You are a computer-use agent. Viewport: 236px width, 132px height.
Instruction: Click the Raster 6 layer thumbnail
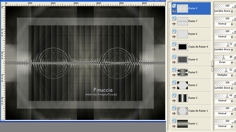183,34
